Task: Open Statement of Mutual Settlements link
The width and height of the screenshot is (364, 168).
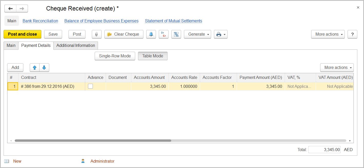Action: (x=173, y=21)
